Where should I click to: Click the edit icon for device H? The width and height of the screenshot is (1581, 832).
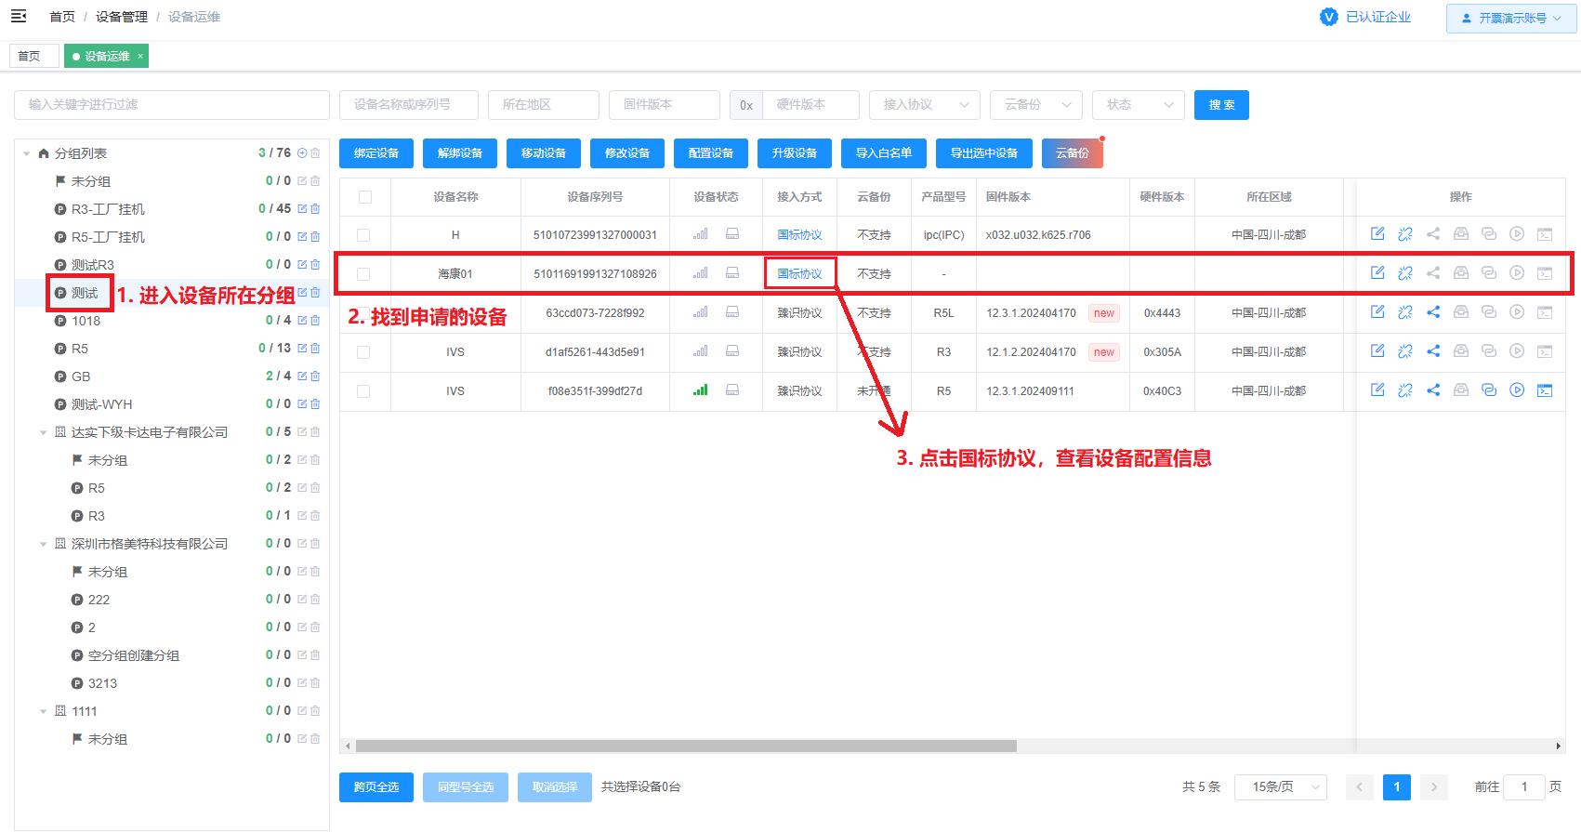pyautogui.click(x=1377, y=234)
